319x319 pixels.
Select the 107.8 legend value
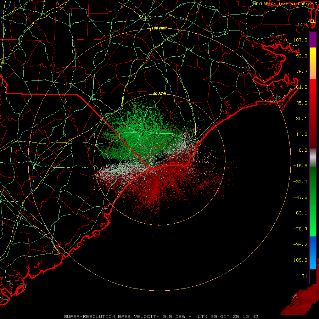(300, 40)
